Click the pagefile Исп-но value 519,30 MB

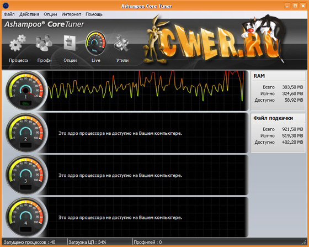(x=292, y=136)
